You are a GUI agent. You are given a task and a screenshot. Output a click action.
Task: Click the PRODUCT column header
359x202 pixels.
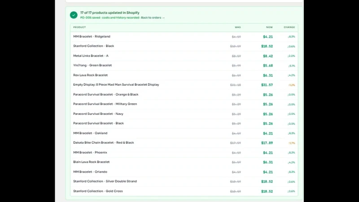click(79, 27)
